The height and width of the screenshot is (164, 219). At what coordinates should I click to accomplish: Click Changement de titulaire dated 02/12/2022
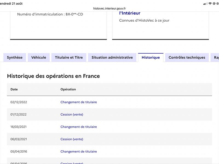(x=79, y=102)
